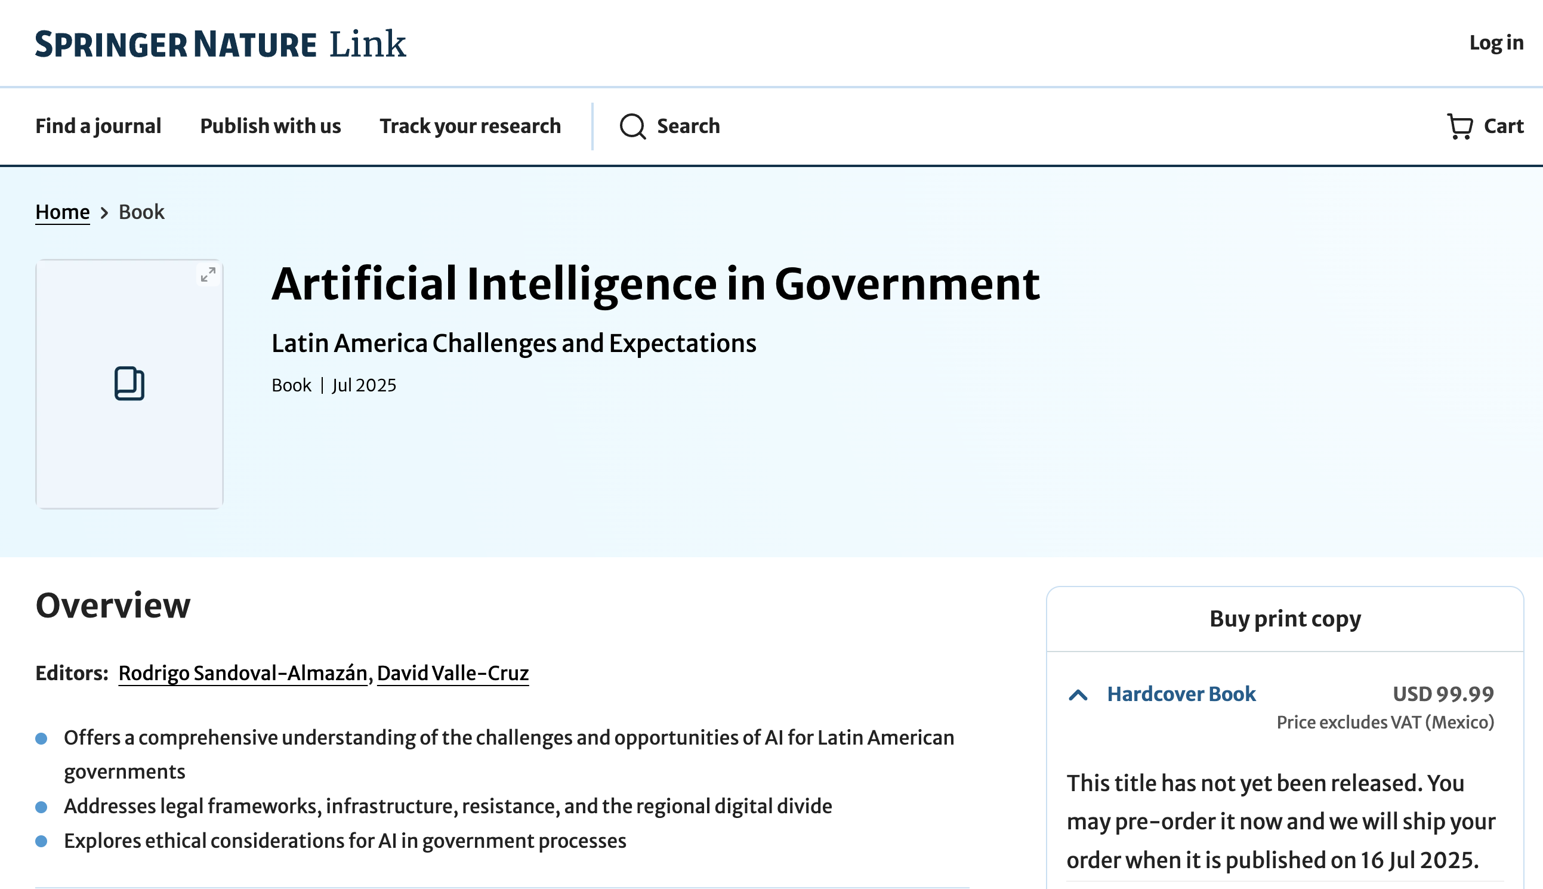Screen dimensions: 1543x889
Task: Open Track your research menu
Action: [470, 126]
